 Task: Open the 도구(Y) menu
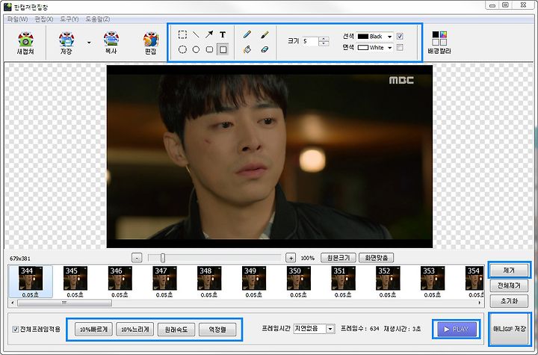69,19
